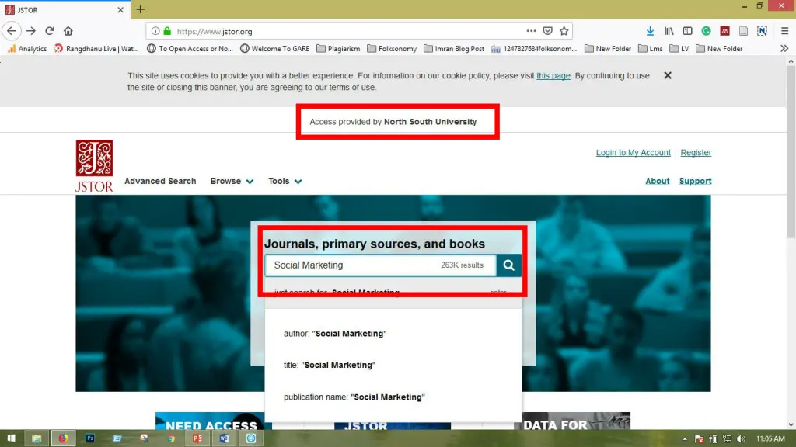The height and width of the screenshot is (447, 796).
Task: Bookmark this page with the star
Action: [564, 31]
